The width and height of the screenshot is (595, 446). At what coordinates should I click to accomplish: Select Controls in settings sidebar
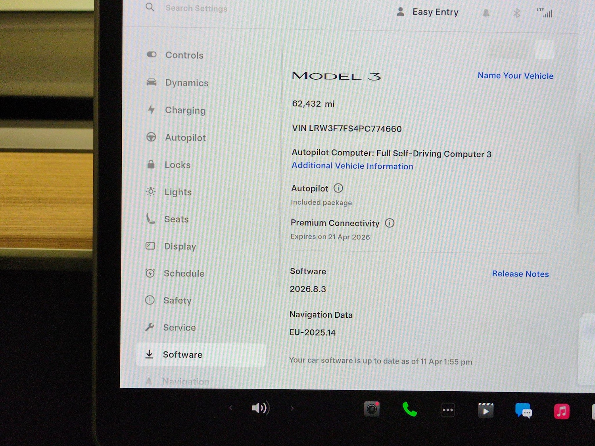pyautogui.click(x=184, y=55)
